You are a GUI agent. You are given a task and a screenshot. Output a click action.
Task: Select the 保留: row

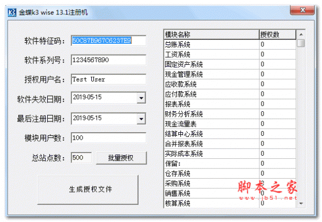point(230,164)
